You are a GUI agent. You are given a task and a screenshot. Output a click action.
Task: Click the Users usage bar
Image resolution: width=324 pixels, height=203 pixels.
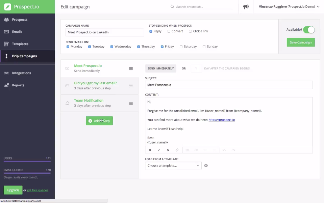(x=27, y=162)
